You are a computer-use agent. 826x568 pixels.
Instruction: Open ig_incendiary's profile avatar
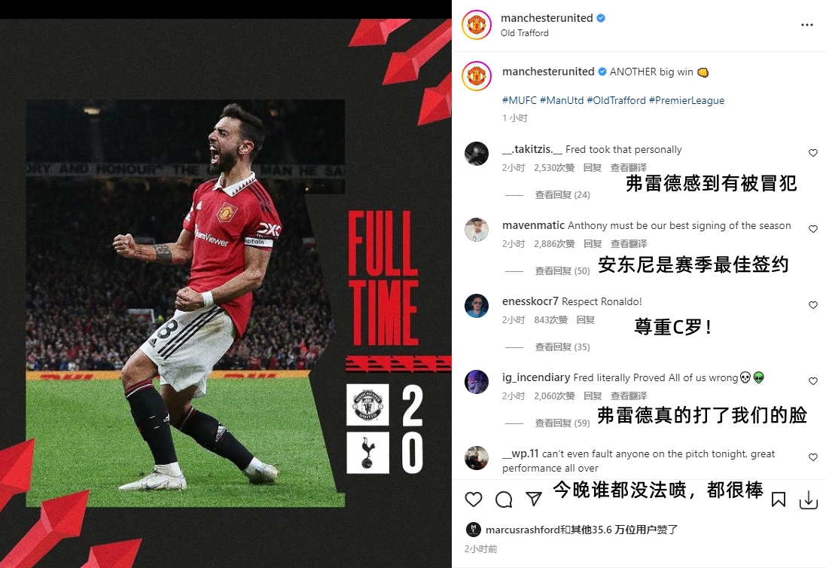(476, 381)
